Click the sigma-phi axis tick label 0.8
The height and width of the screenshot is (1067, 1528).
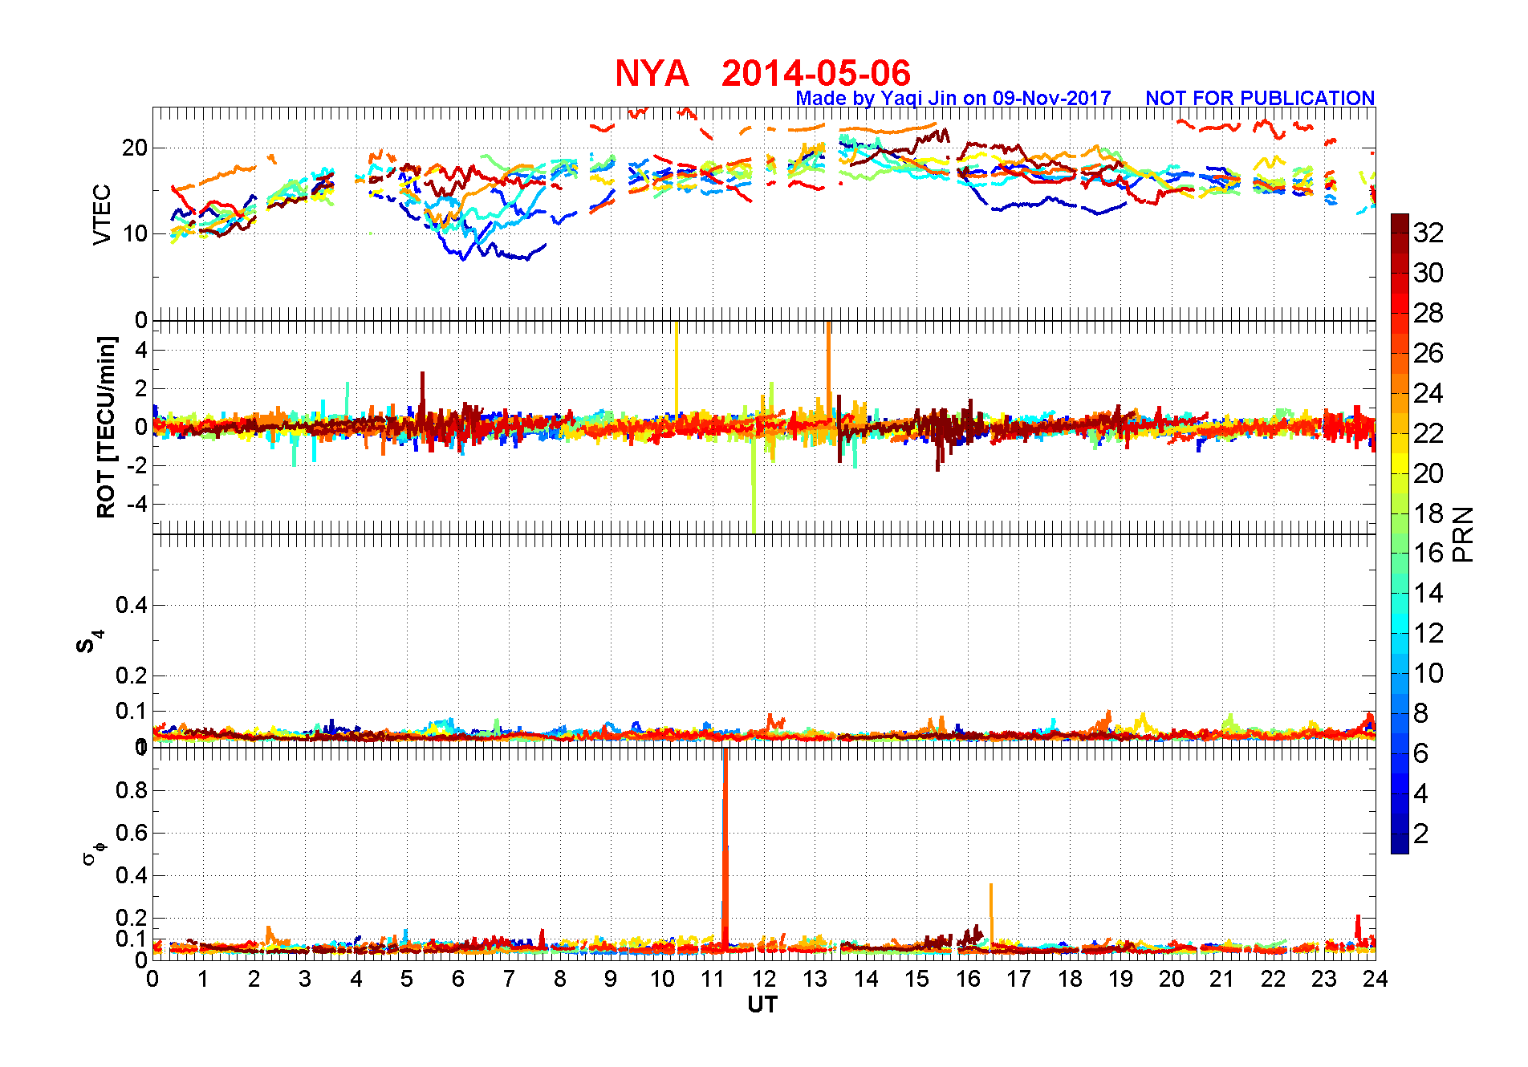(132, 790)
